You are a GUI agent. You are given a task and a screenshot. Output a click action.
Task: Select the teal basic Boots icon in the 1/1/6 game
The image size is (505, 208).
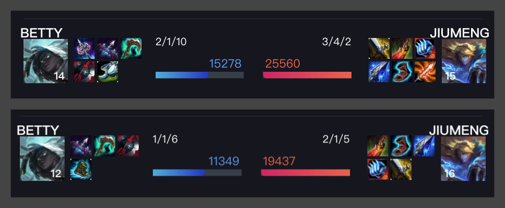click(81, 169)
